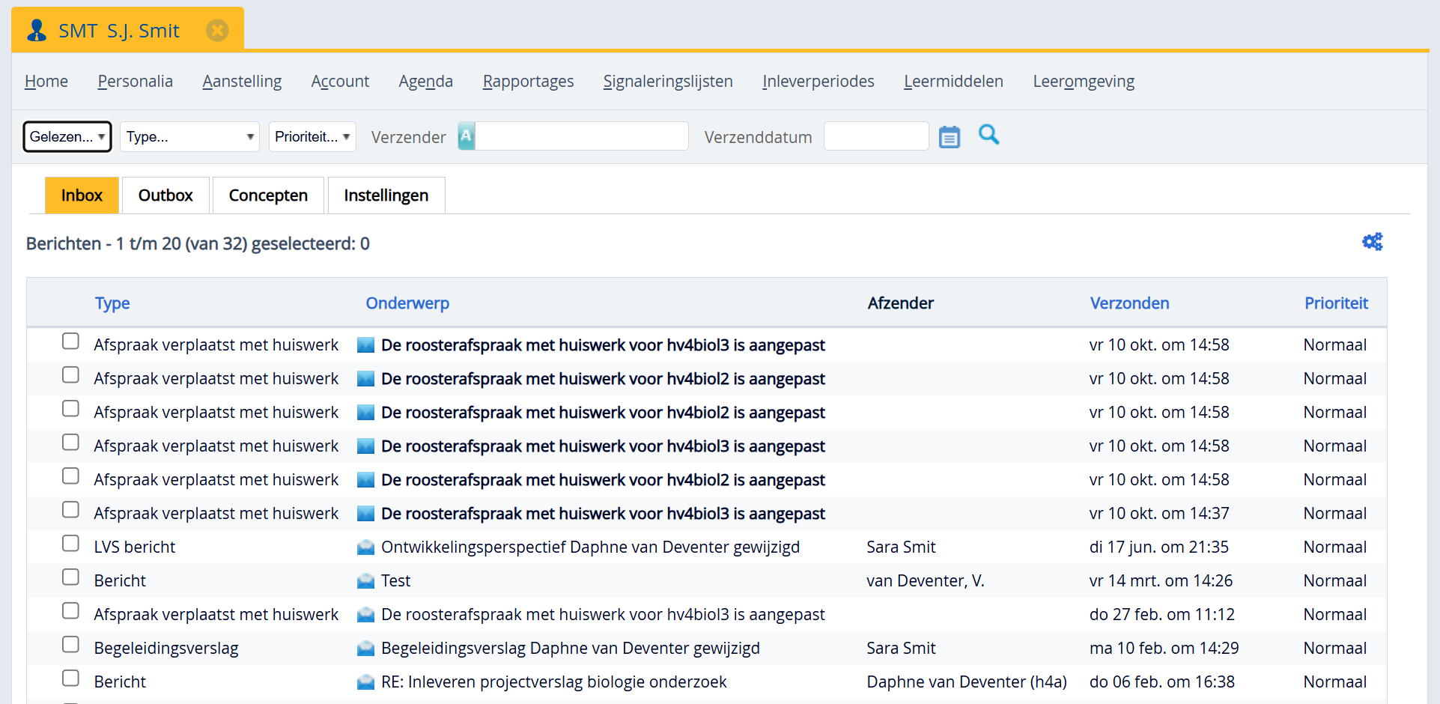Open the Rapportages menu

pos(528,81)
